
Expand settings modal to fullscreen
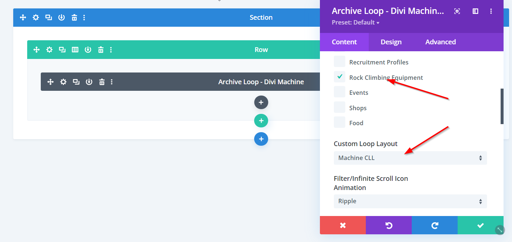457,11
